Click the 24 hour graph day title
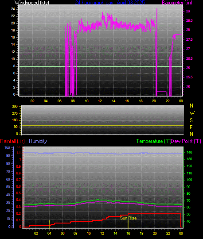This screenshot has height=239, width=203. coord(110,3)
